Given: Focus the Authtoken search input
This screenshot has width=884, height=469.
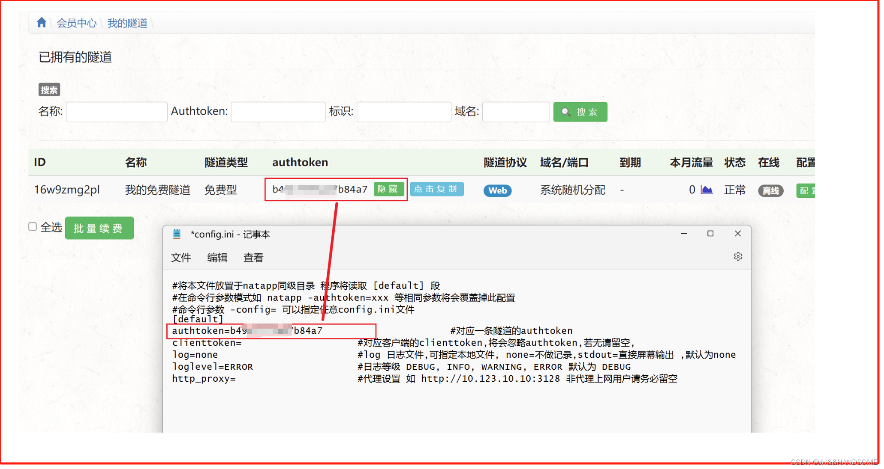Looking at the screenshot, I should pyautogui.click(x=278, y=112).
